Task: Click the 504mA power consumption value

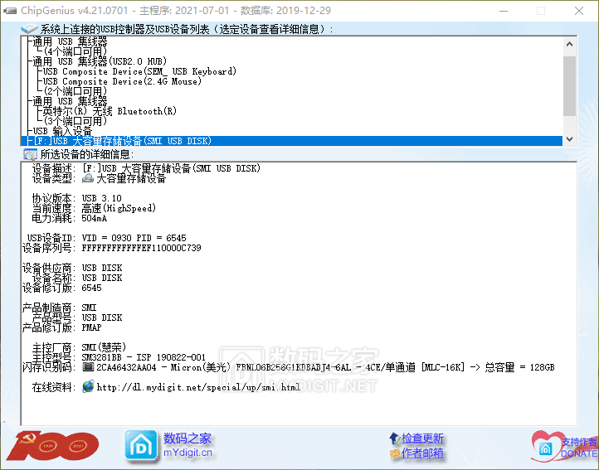Action: (95, 218)
